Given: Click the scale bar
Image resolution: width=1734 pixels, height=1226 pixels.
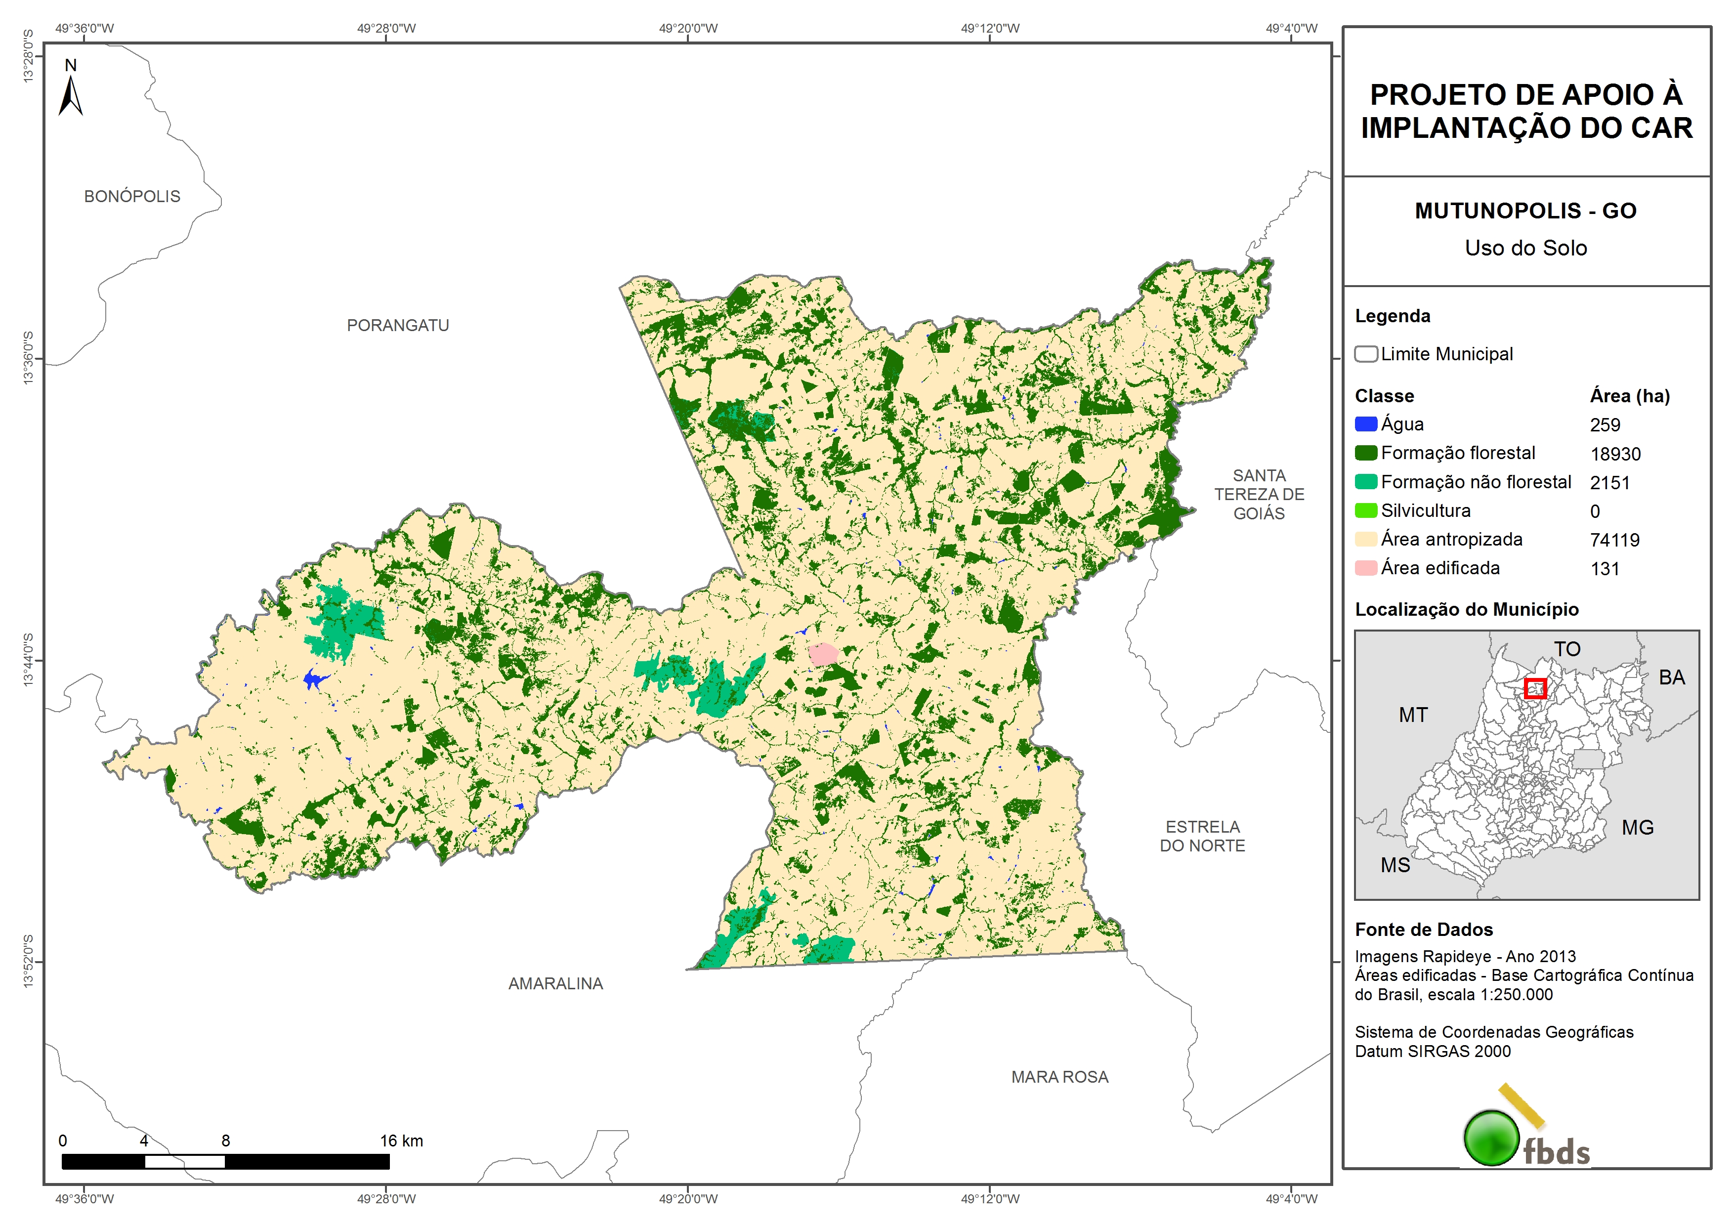Looking at the screenshot, I should pos(225,1161).
